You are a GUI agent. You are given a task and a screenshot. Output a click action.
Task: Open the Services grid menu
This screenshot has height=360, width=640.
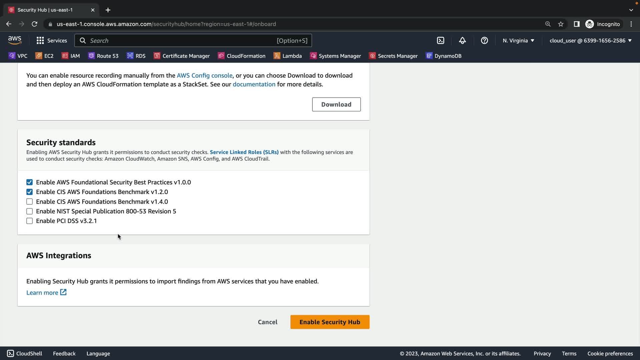pos(52,40)
